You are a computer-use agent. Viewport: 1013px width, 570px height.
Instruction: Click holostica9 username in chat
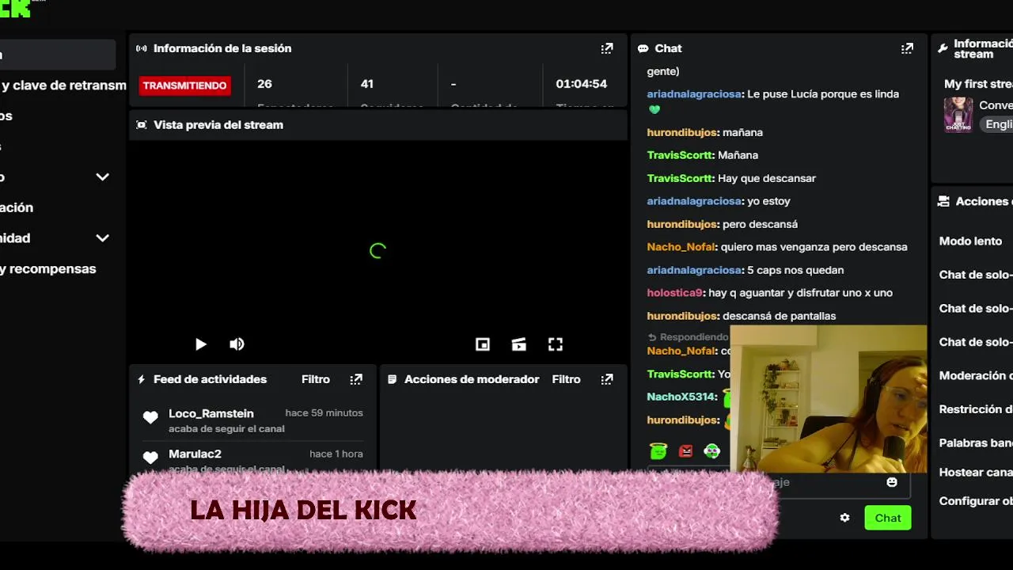pyautogui.click(x=675, y=293)
